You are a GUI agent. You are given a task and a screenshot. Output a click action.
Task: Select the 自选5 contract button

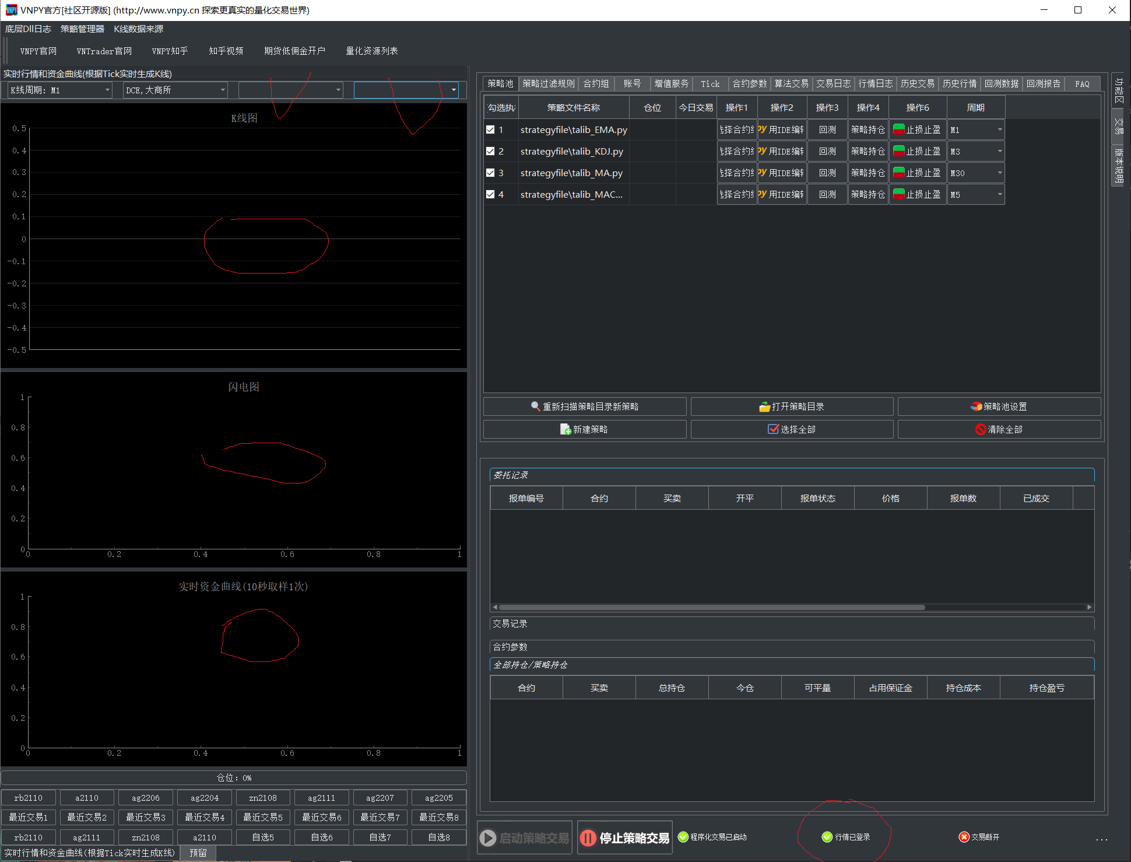263,837
